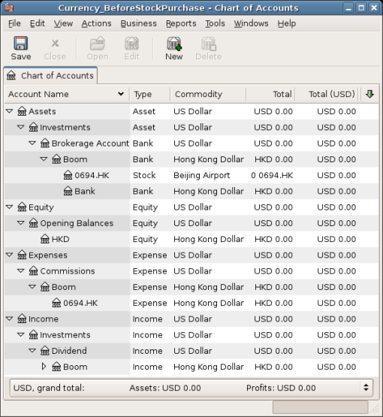Collapse the Opening Balances account
383x417 pixels.
[21, 222]
